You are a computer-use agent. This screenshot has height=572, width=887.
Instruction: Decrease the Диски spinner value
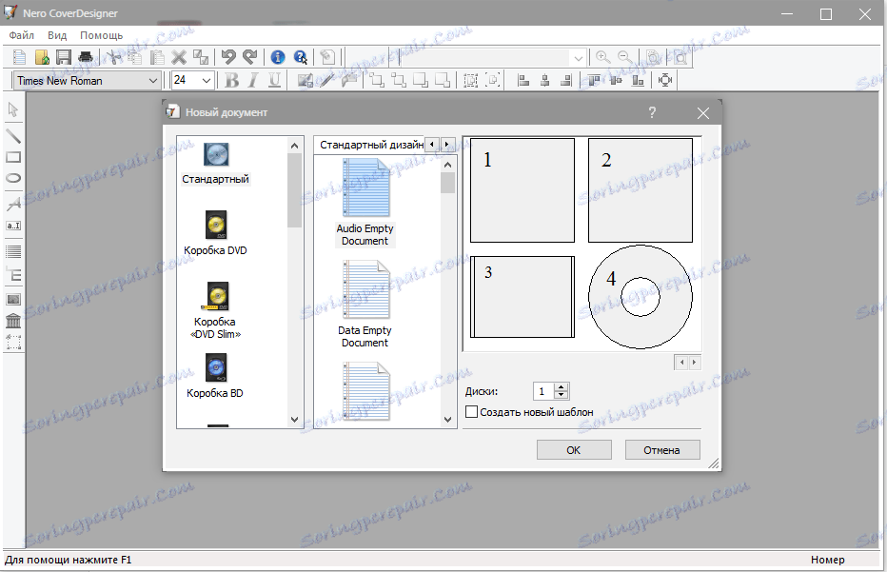pos(562,395)
